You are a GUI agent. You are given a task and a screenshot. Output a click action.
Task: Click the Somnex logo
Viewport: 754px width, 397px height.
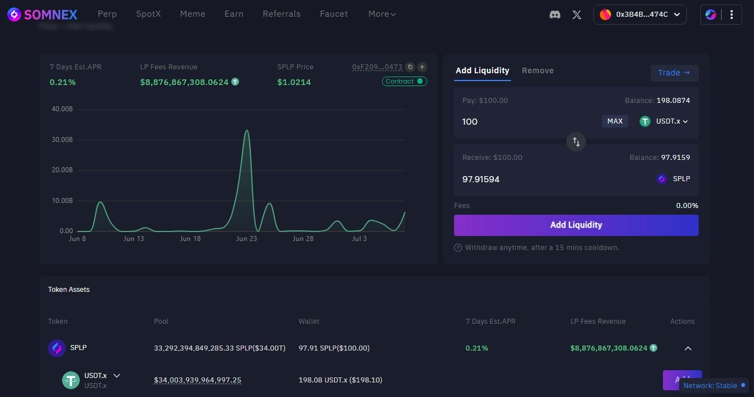coord(42,14)
